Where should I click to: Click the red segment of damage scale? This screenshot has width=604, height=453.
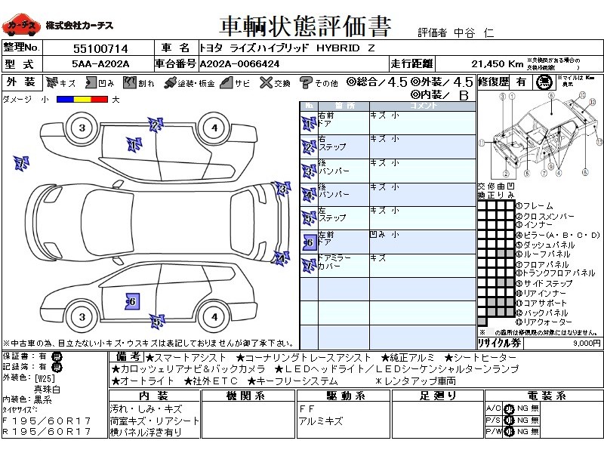99,99
